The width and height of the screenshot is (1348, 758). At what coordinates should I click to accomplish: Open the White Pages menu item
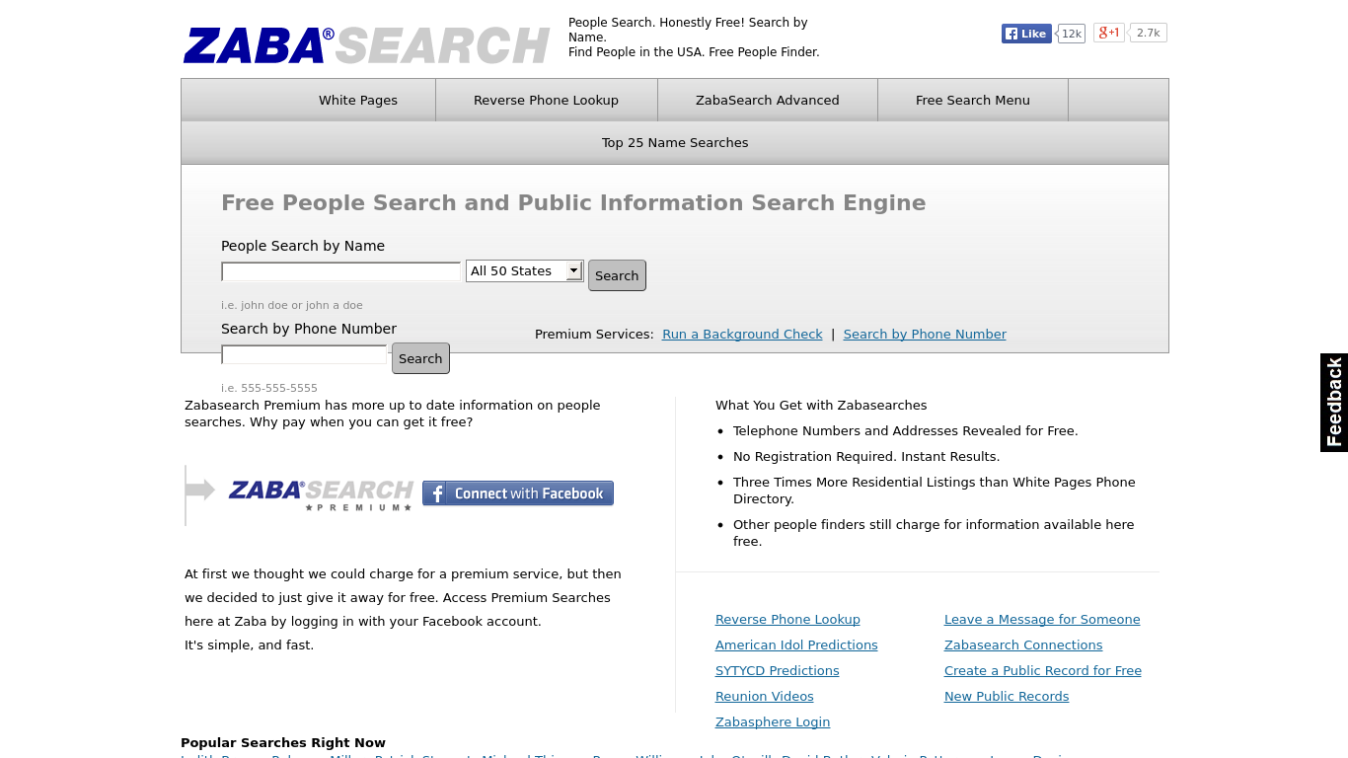[358, 100]
